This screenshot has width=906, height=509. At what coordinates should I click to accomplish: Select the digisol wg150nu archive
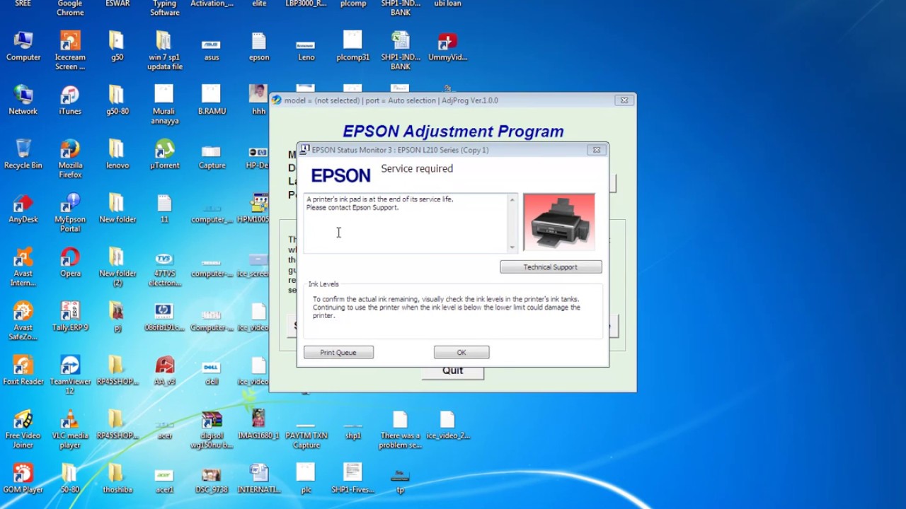211,429
